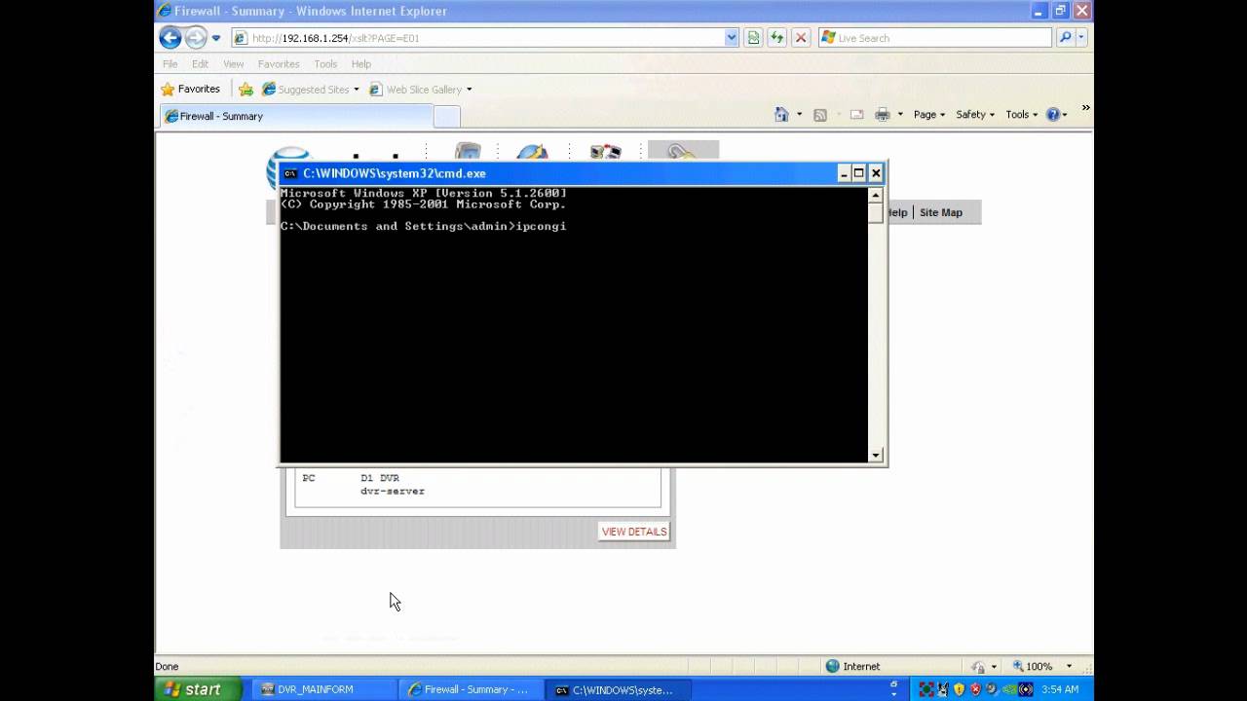Switch to DVR_MAINFORM in the taskbar
1247x701 pixels.
point(323,689)
